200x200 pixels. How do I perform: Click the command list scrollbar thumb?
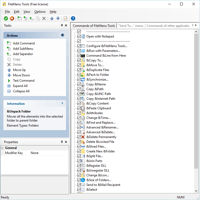(x=196, y=101)
